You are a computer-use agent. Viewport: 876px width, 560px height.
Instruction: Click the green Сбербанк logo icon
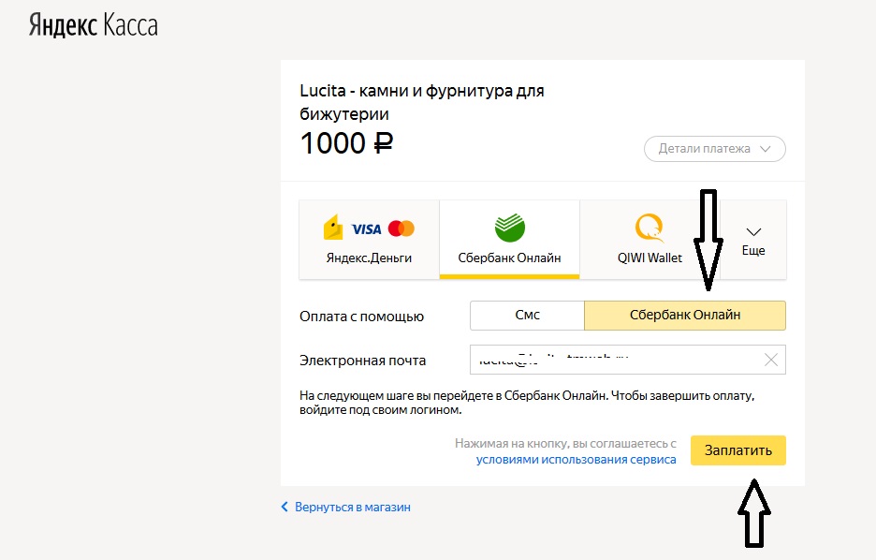tap(509, 228)
